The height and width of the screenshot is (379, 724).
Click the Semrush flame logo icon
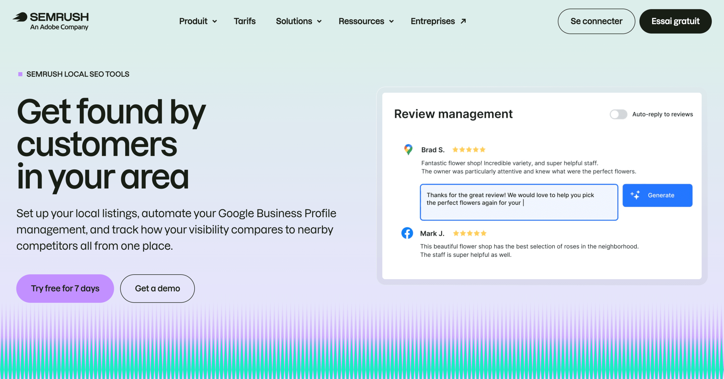pyautogui.click(x=20, y=17)
